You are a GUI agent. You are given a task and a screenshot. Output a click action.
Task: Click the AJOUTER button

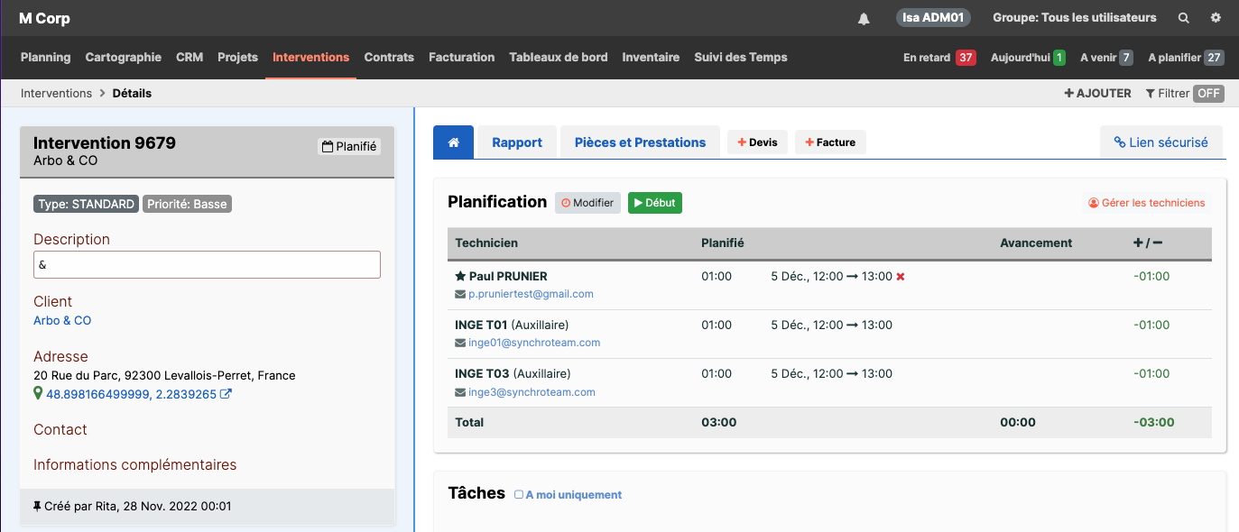[x=1097, y=94]
